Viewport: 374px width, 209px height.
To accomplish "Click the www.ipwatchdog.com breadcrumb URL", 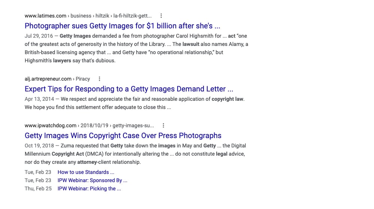I will pyautogui.click(x=89, y=125).
